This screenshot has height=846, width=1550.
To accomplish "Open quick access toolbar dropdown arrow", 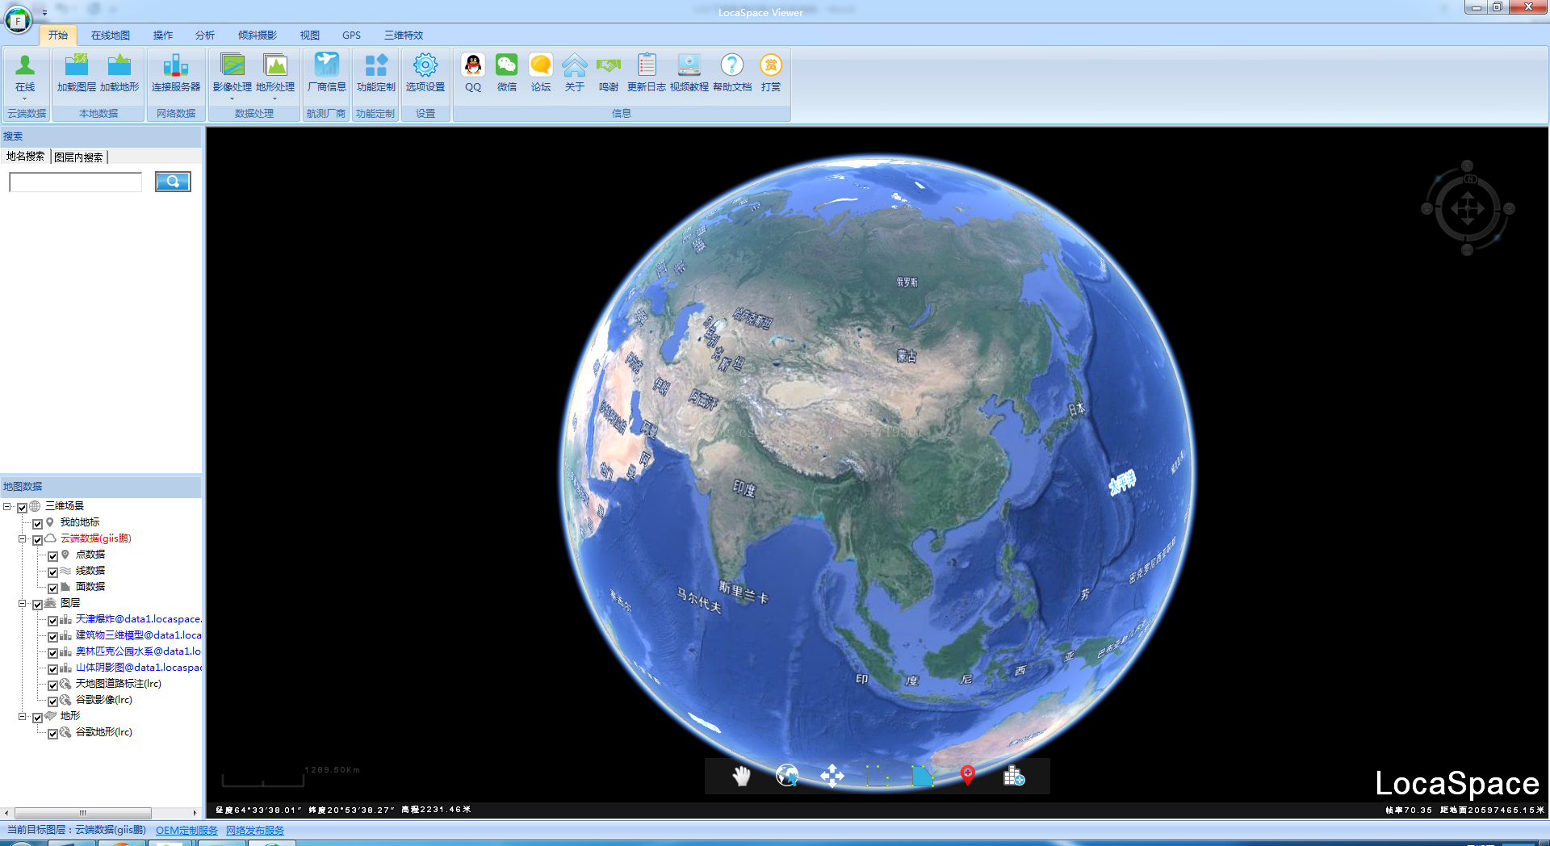I will pos(44,12).
